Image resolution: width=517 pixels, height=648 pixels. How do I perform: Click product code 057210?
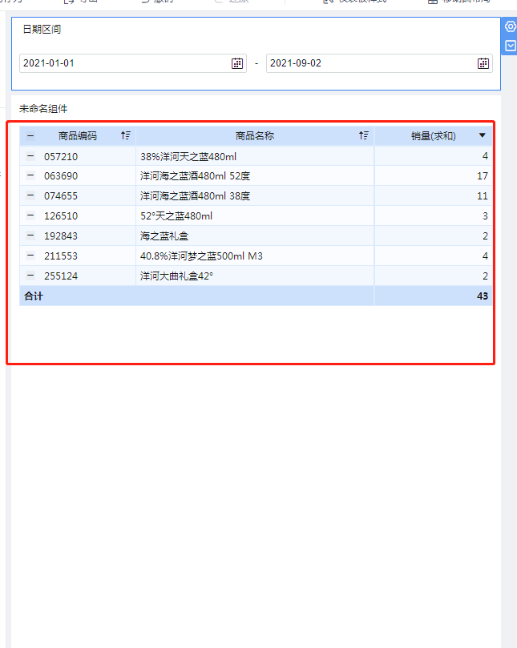(x=61, y=157)
